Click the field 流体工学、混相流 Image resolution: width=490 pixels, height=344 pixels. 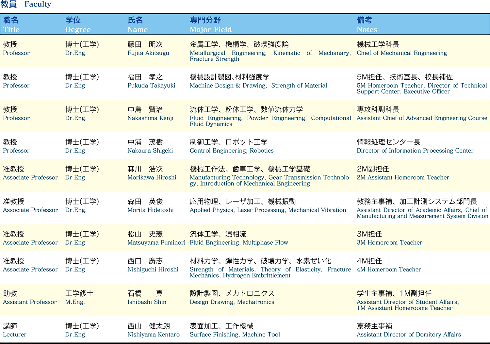pos(218,234)
